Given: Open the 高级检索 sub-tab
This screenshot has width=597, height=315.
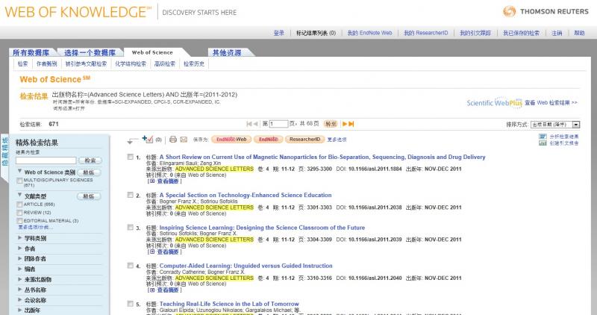Looking at the screenshot, I should pos(165,64).
